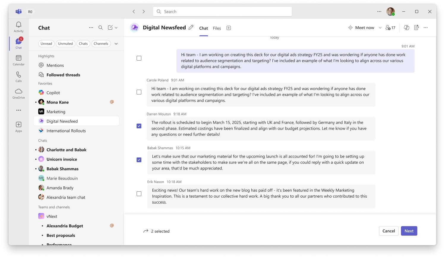Open Copilot in the Digital Newsfeed header
This screenshot has width=445, height=258.
[x=407, y=27]
